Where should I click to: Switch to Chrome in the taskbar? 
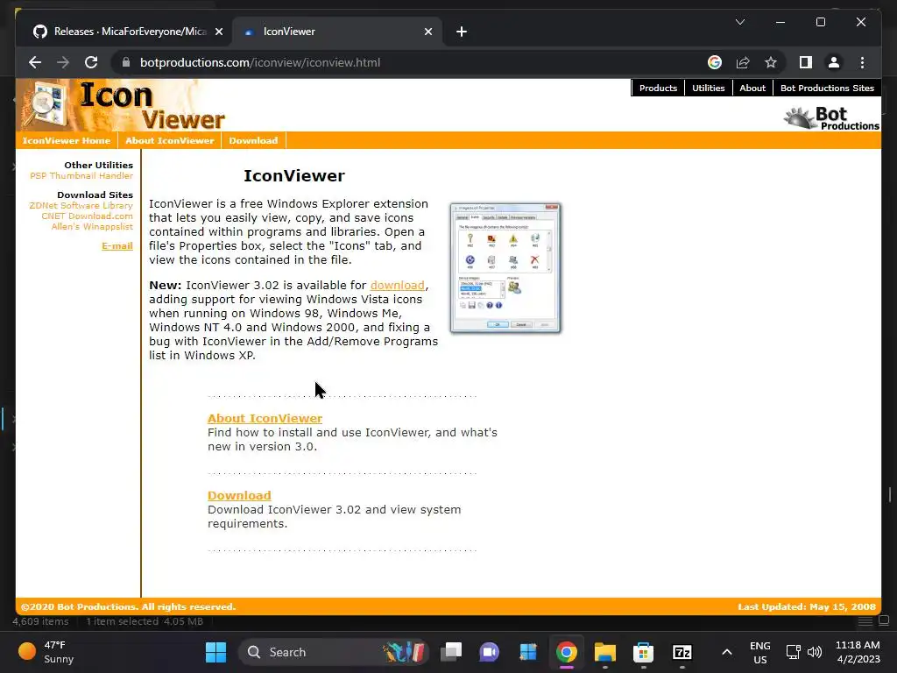point(567,652)
